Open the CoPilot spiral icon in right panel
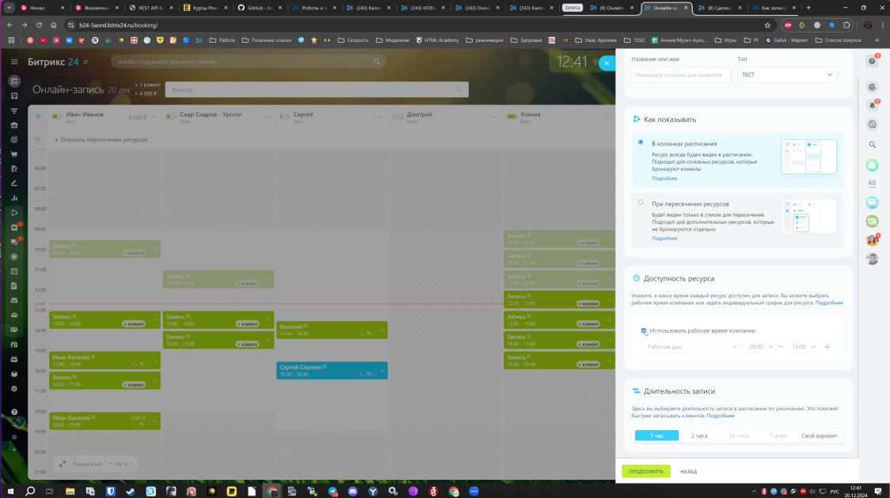This screenshot has height=498, width=890. tap(873, 87)
